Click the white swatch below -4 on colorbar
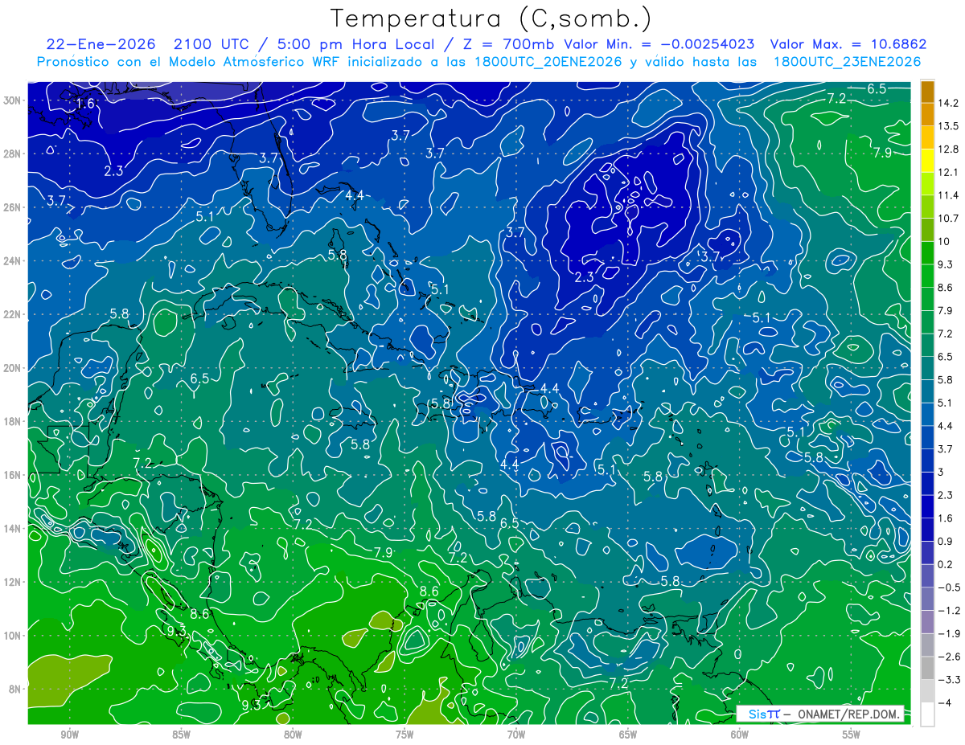 (x=927, y=714)
